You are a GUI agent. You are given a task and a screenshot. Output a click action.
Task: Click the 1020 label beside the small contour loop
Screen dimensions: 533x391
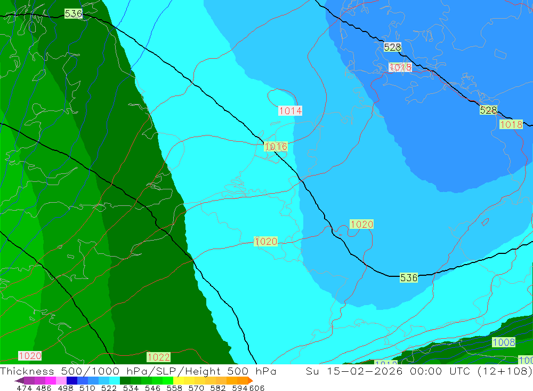point(362,224)
